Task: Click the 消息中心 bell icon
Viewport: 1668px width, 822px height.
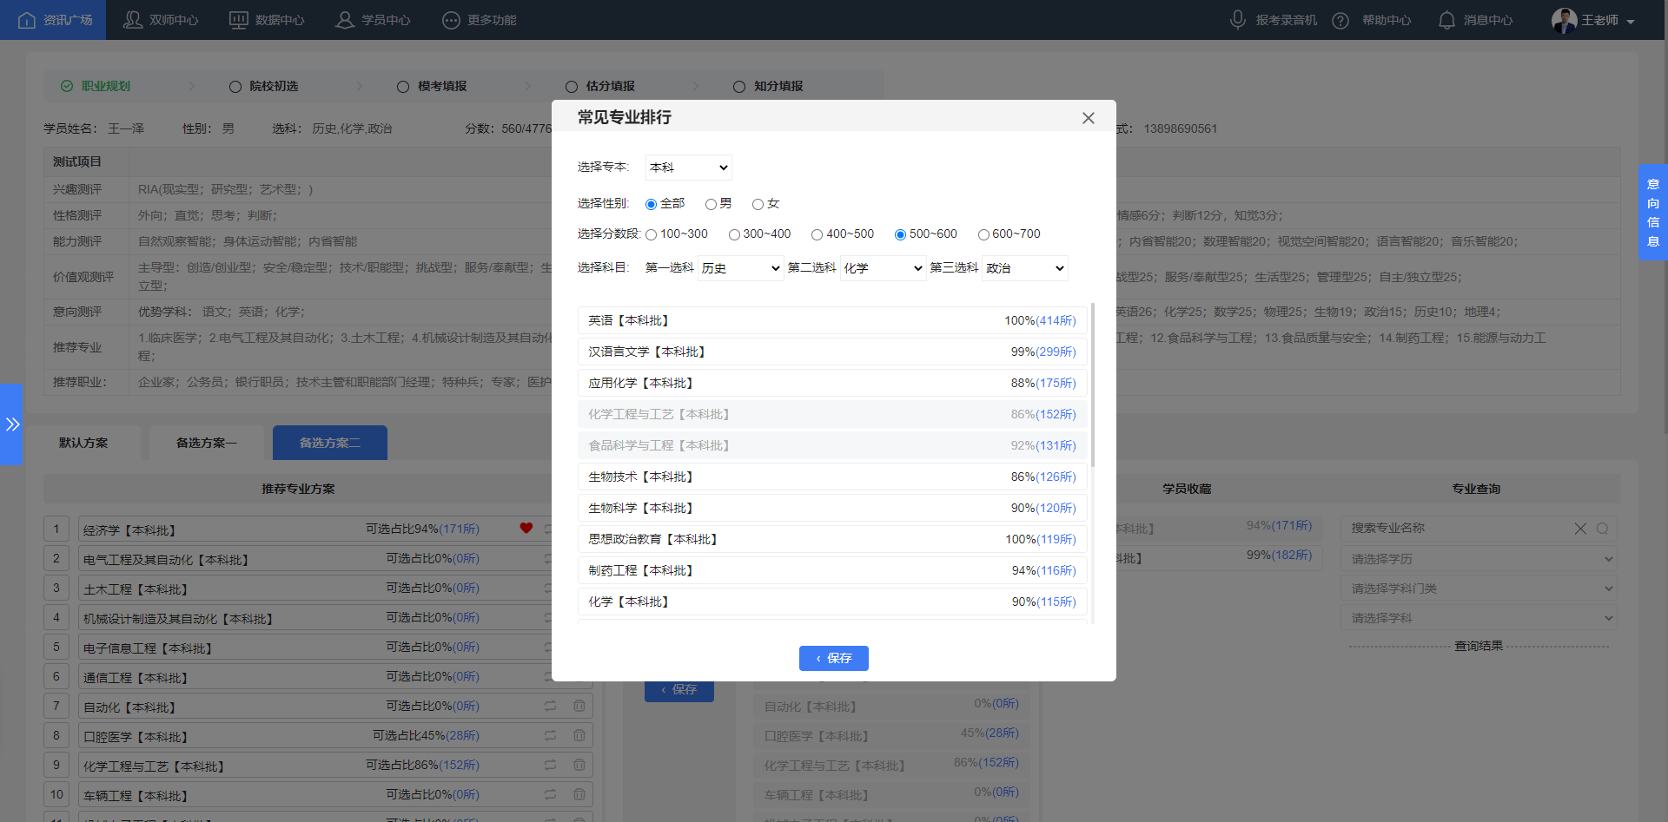Action: [1446, 20]
